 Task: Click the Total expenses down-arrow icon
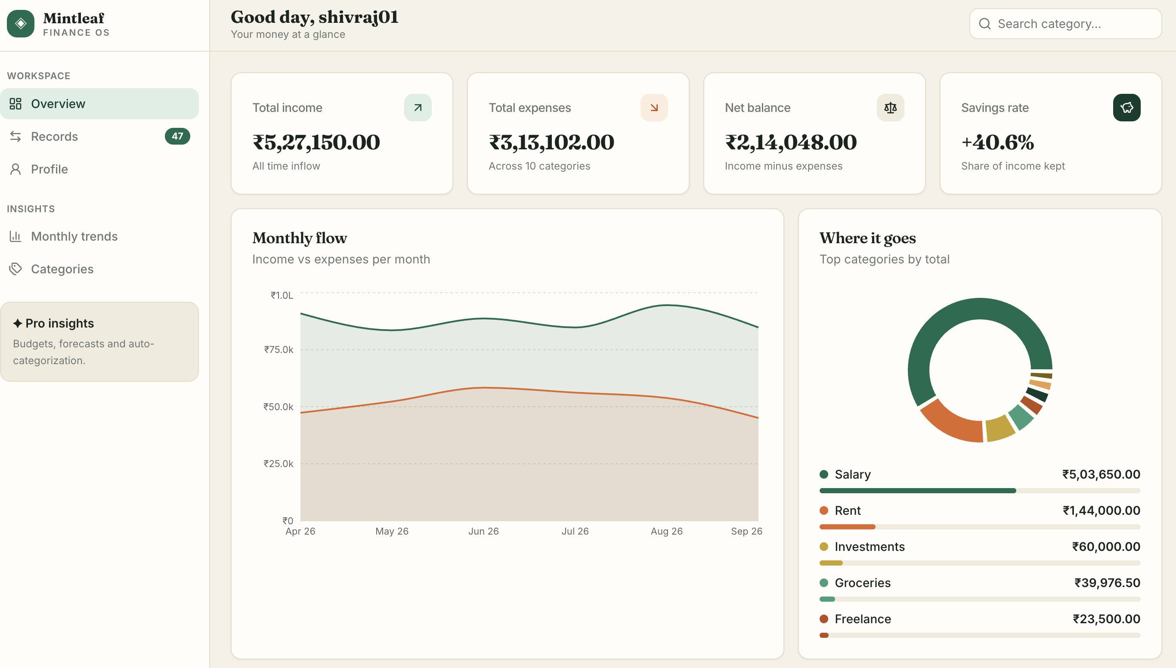pos(654,108)
